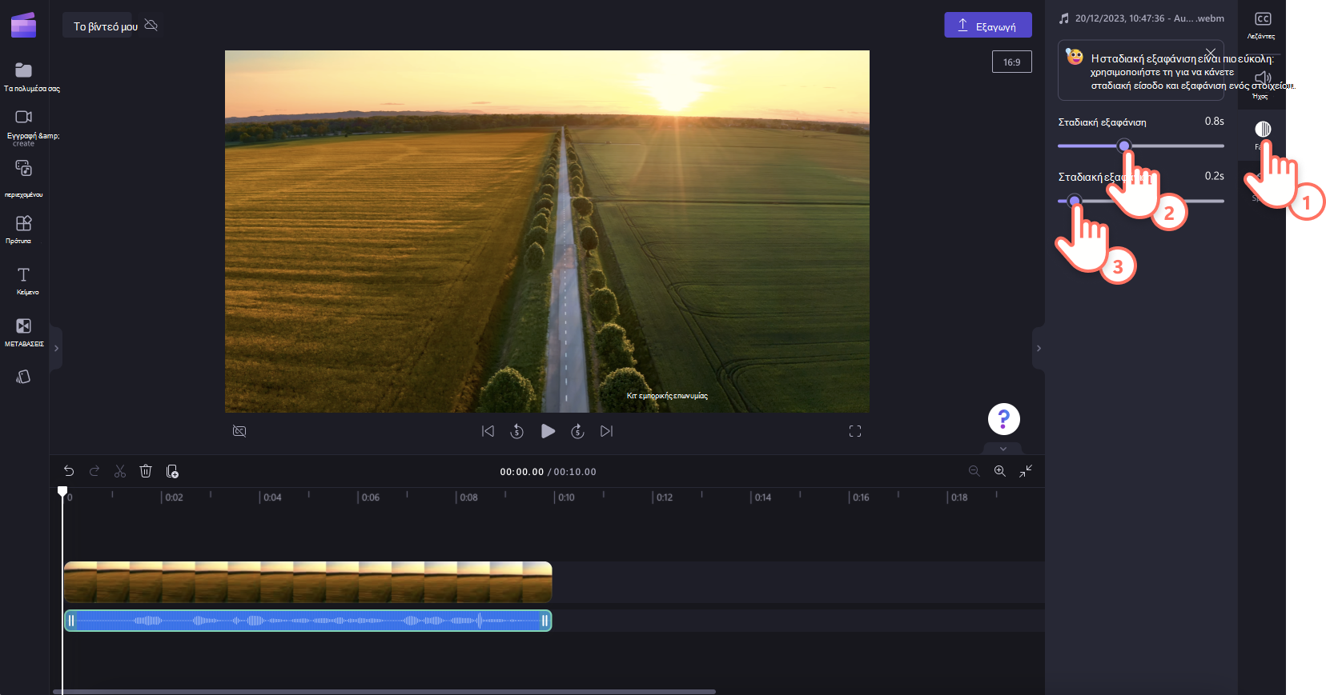Zoom out of the timeline

[x=974, y=471]
